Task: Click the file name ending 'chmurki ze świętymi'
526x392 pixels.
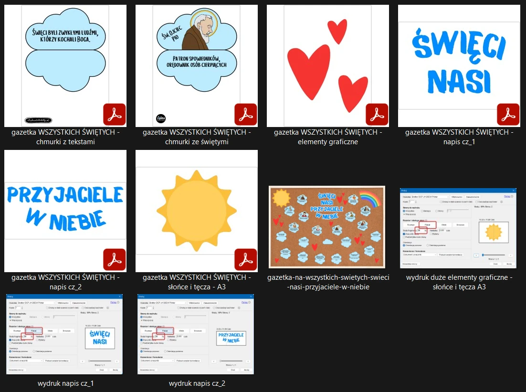Action: 197,137
